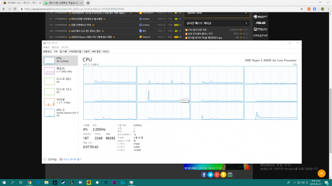Image resolution: width=332 pixels, height=186 pixels.
Task: Select 이더넷 in the performance sidebar
Action: [60, 102]
